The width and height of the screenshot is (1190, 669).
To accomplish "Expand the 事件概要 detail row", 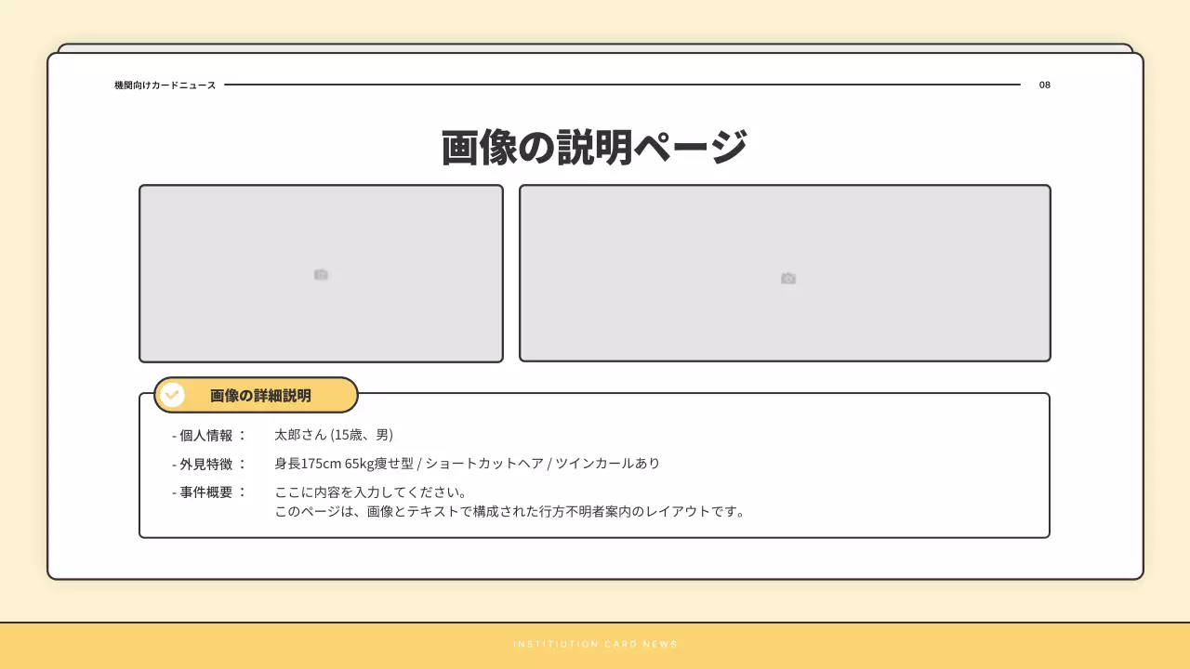I will point(206,493).
